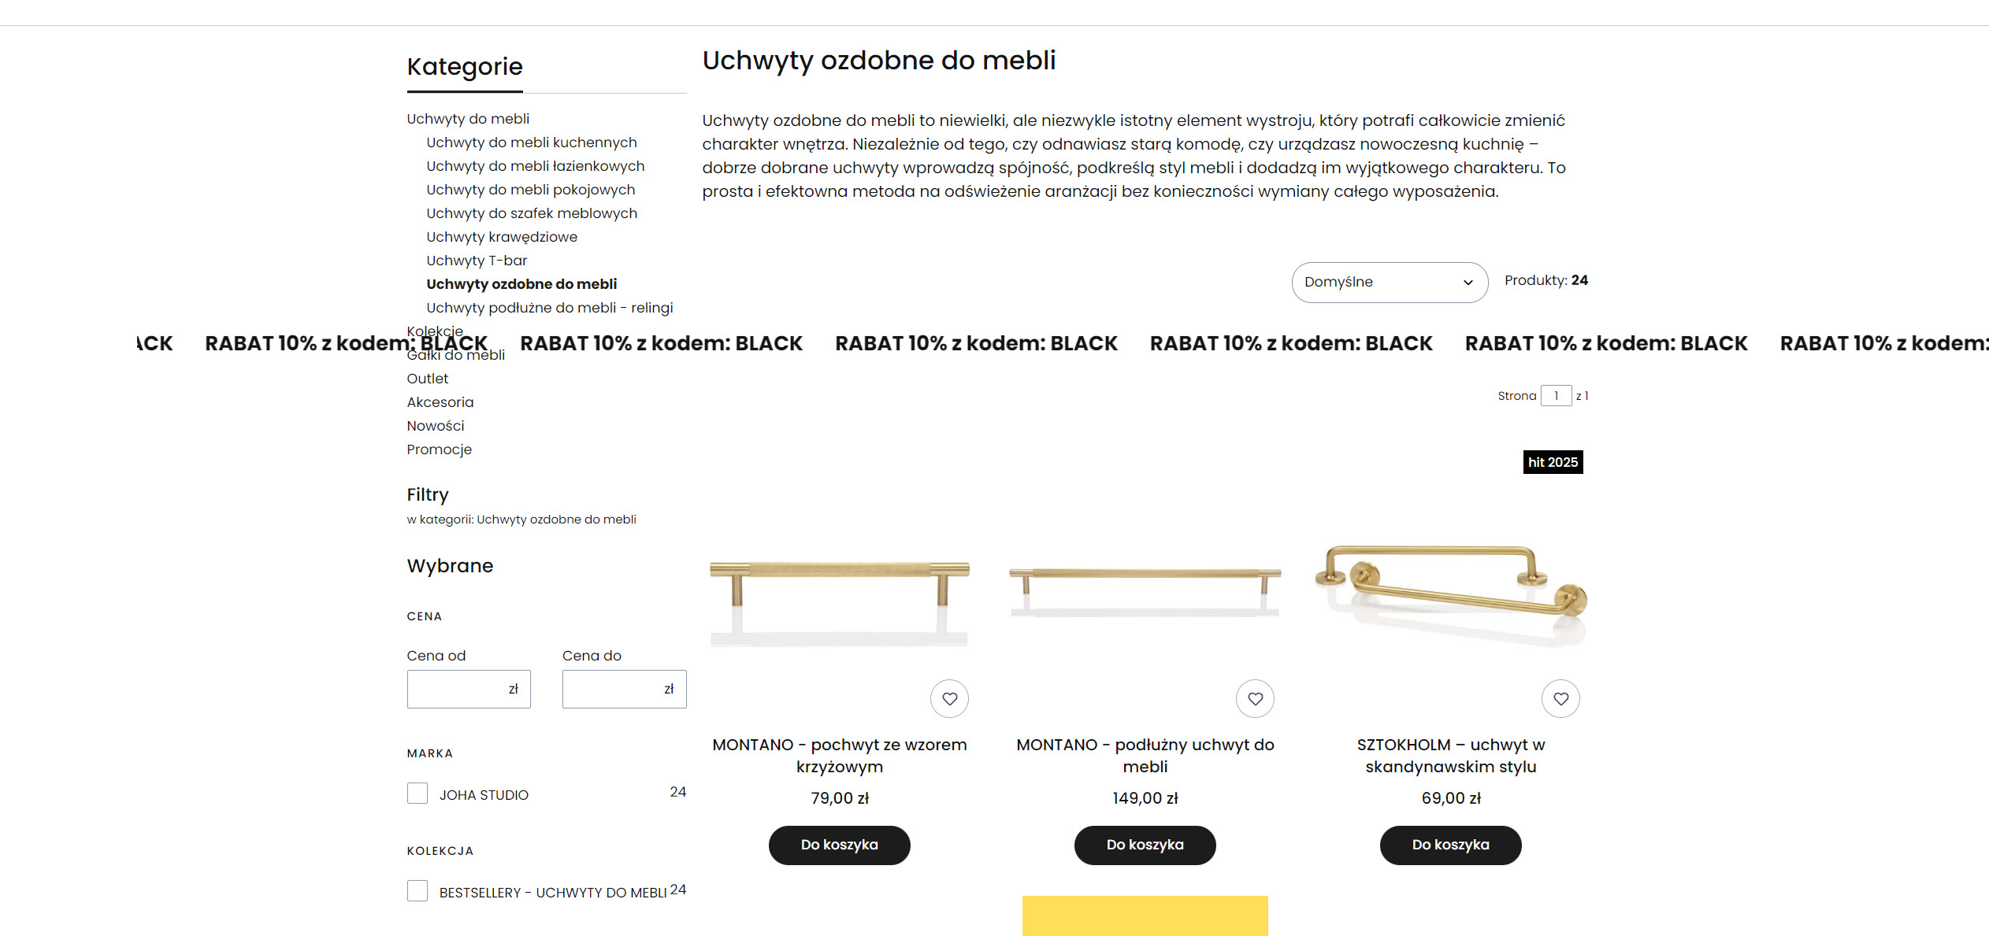Image resolution: width=1989 pixels, height=936 pixels.
Task: Open Uchwyty do mebli kuchennych category
Action: click(532, 142)
